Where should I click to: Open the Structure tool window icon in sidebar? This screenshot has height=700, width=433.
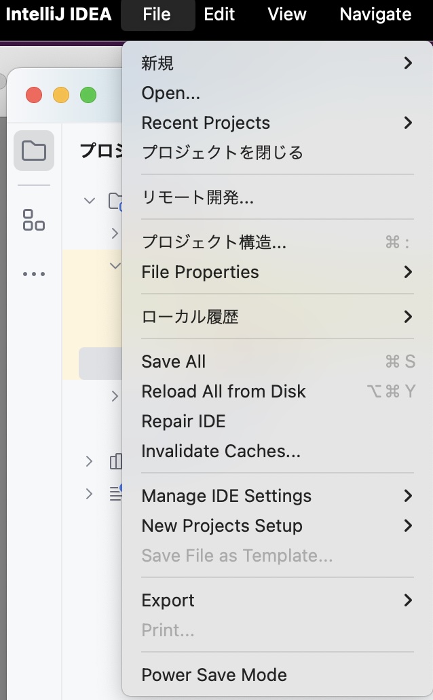tap(34, 220)
